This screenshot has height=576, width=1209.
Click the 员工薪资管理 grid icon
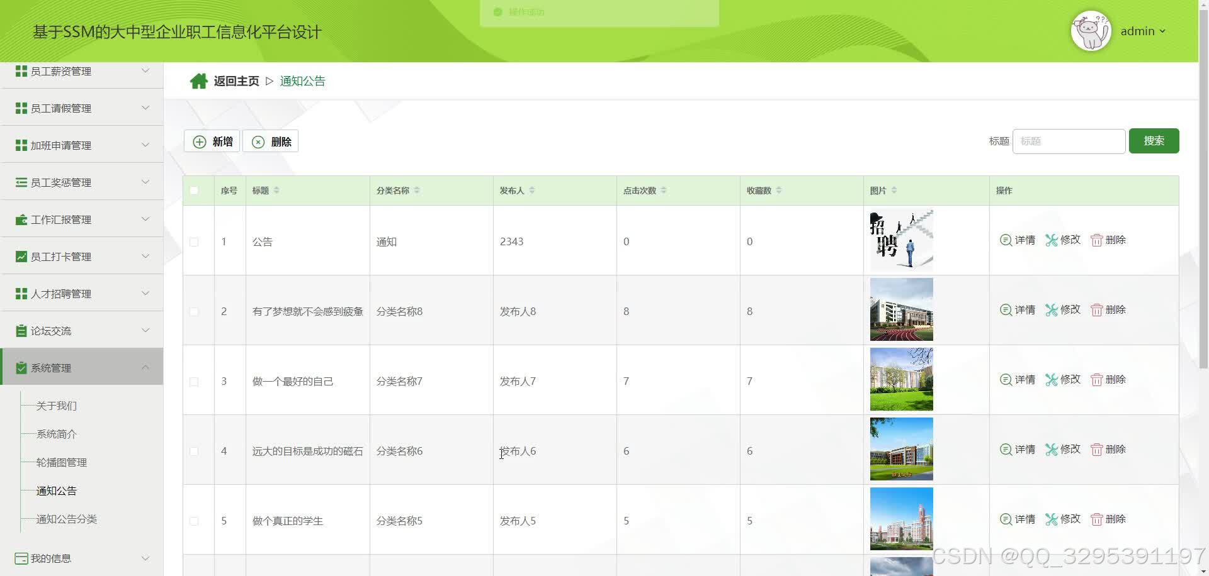21,71
